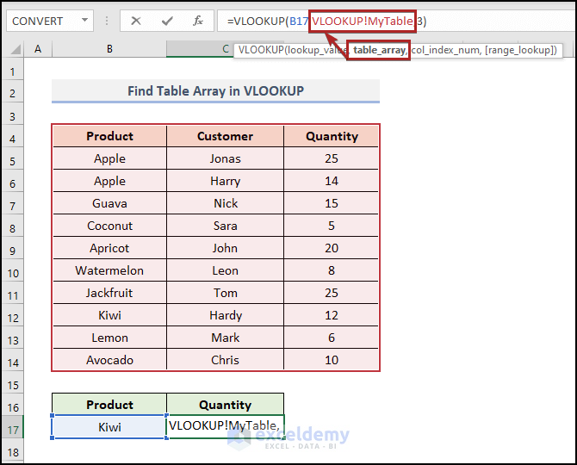Select quantity 6 cell in Mark row
Image resolution: width=577 pixels, height=465 pixels.
[x=332, y=338]
